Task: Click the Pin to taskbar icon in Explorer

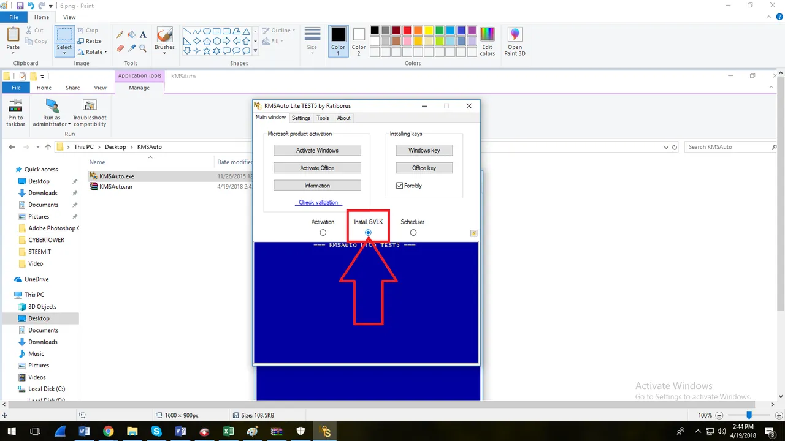Action: pyautogui.click(x=15, y=113)
